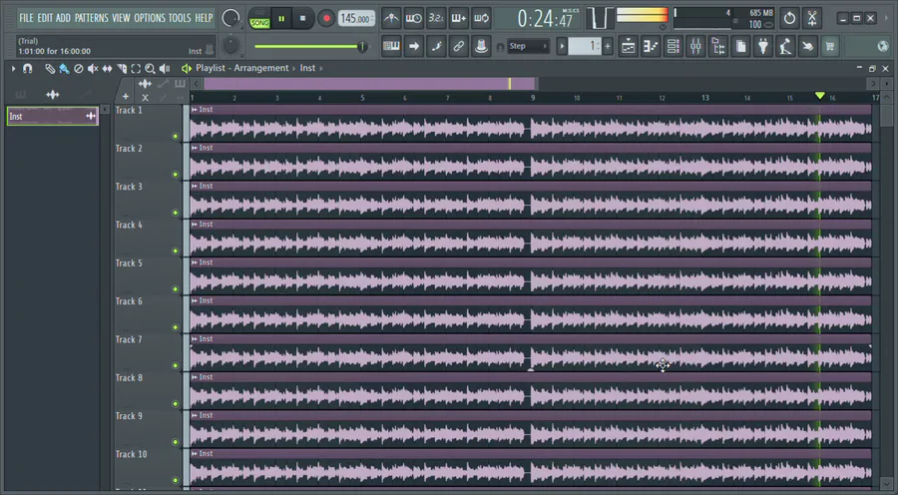Click the one-click audio recording scissors icon
This screenshot has height=495, width=898.
(811, 18)
